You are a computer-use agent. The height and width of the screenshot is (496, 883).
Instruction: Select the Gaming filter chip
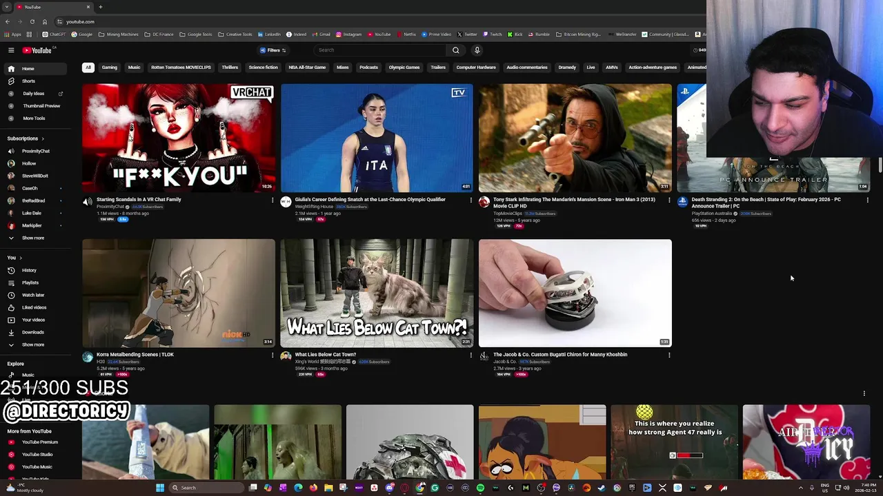click(x=110, y=68)
